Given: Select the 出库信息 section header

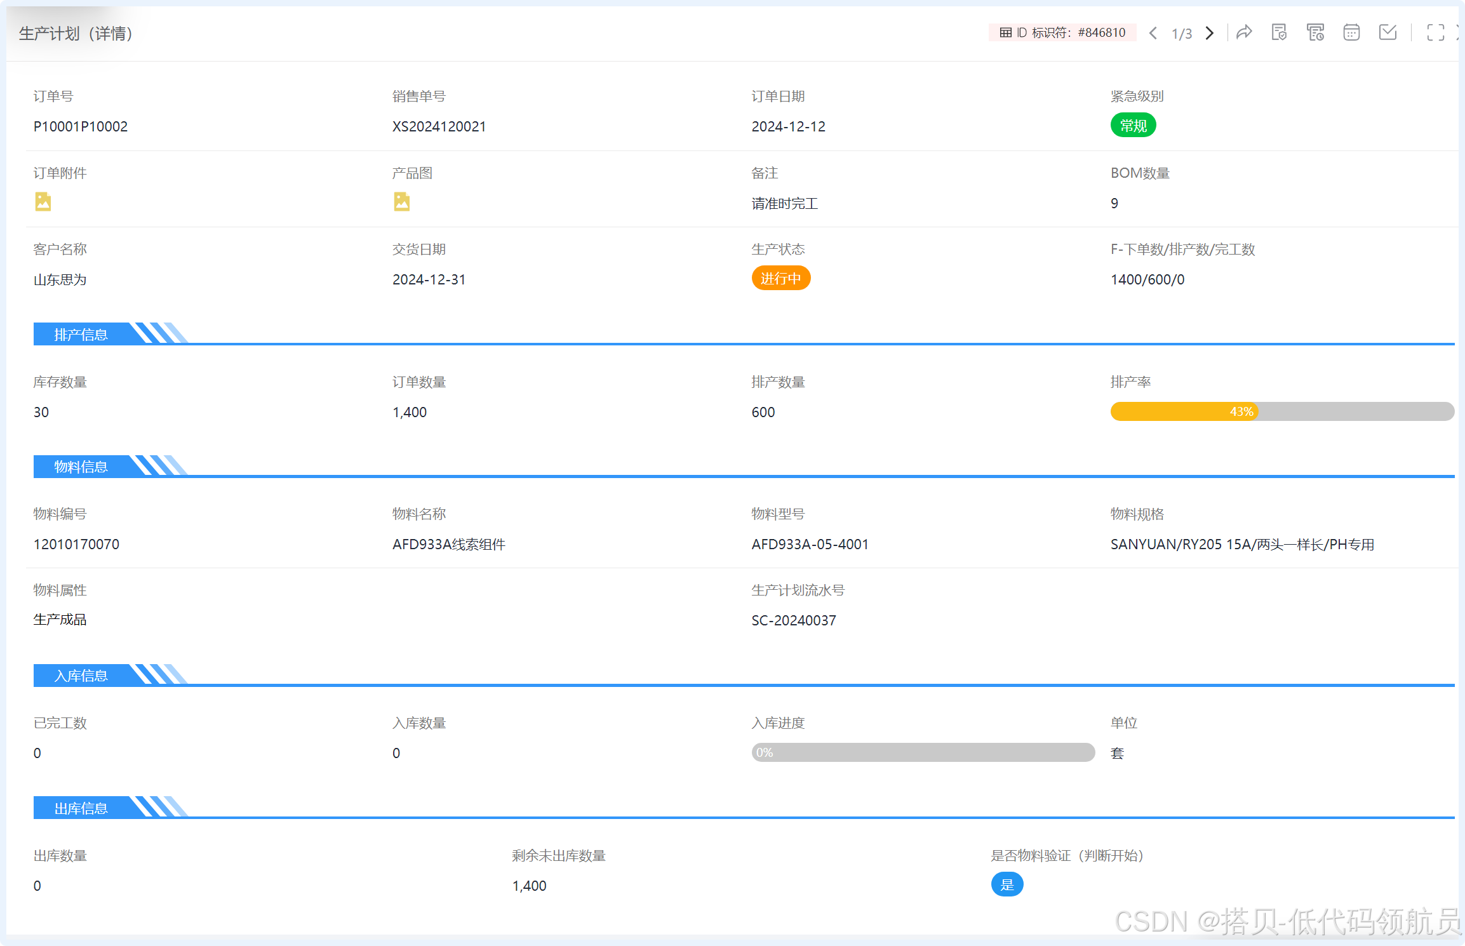Looking at the screenshot, I should coord(81,808).
